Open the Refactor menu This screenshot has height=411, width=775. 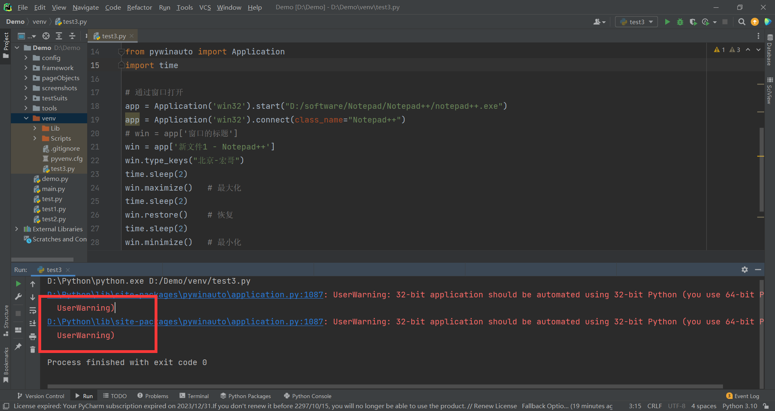click(x=139, y=7)
